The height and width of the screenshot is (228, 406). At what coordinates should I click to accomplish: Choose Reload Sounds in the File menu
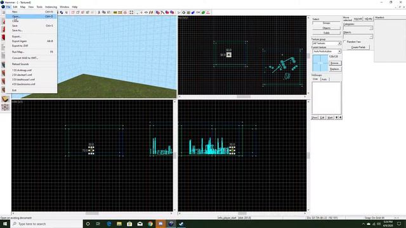point(32,64)
